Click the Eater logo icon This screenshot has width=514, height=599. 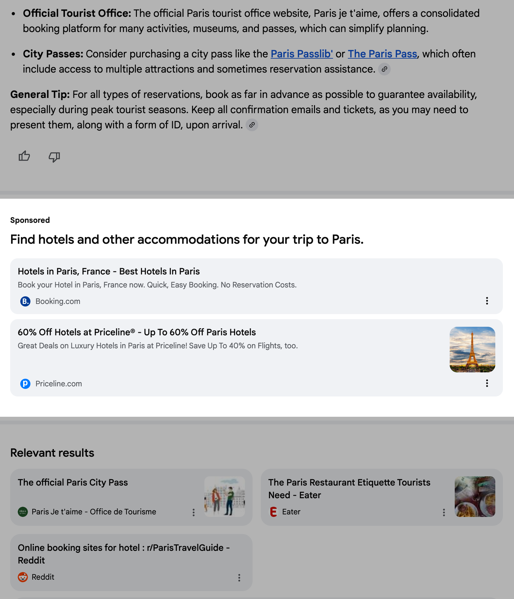point(273,512)
